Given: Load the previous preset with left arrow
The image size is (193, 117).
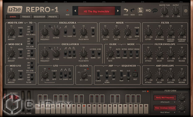Looking at the screenshot, I should click(x=75, y=11).
